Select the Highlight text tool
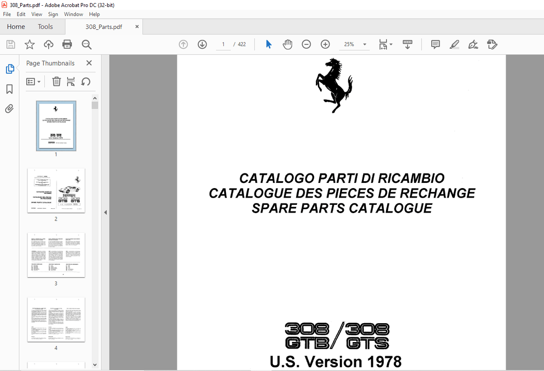The width and height of the screenshot is (544, 371). (x=454, y=44)
